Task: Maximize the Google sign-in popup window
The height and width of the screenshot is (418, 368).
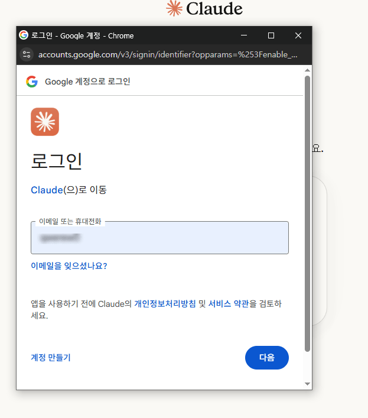Action: (271, 35)
